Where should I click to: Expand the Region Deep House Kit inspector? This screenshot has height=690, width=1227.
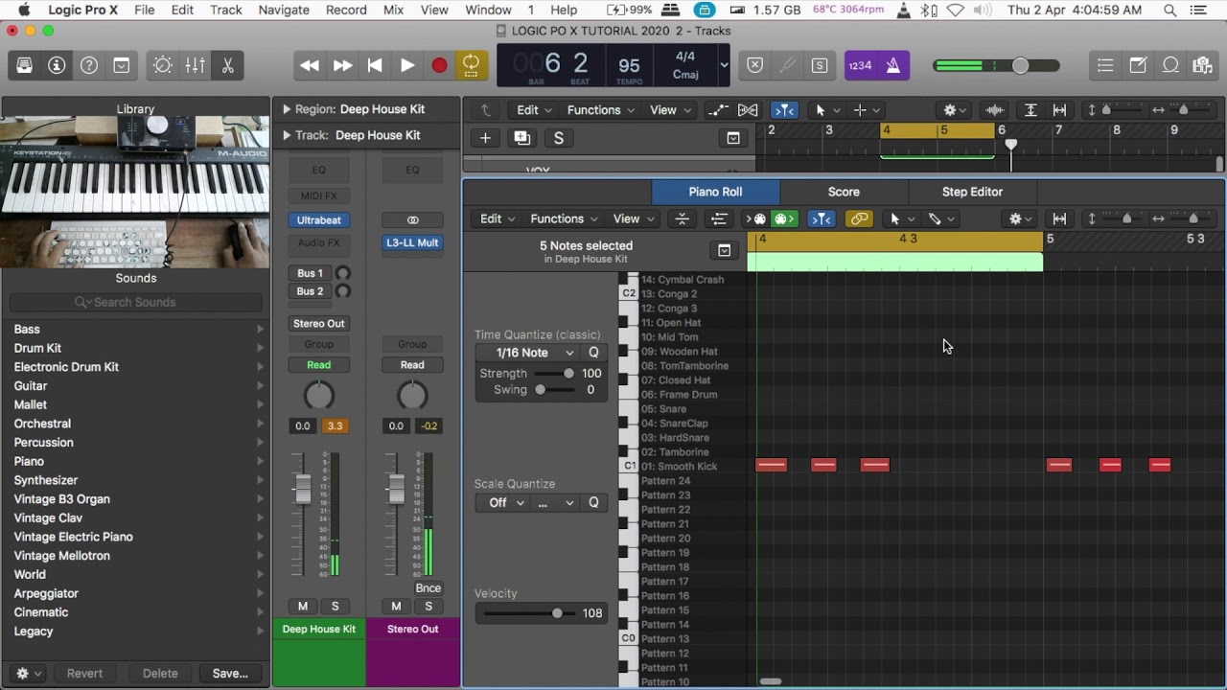point(287,109)
